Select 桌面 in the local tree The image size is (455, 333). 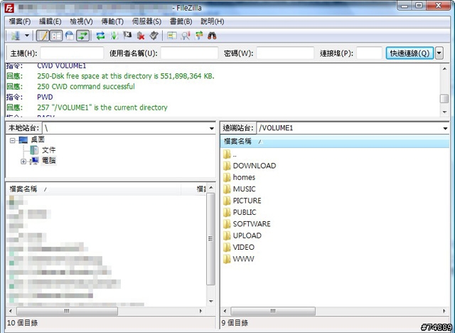tap(38, 139)
